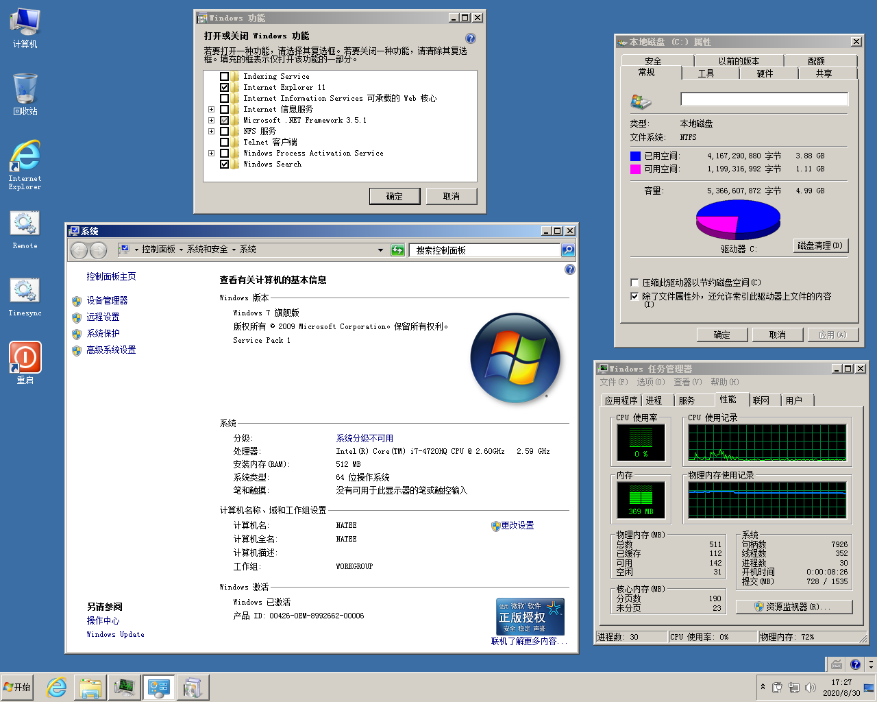Click the help icon in Windows Features dialog
This screenshot has height=702, width=877.
point(471,38)
